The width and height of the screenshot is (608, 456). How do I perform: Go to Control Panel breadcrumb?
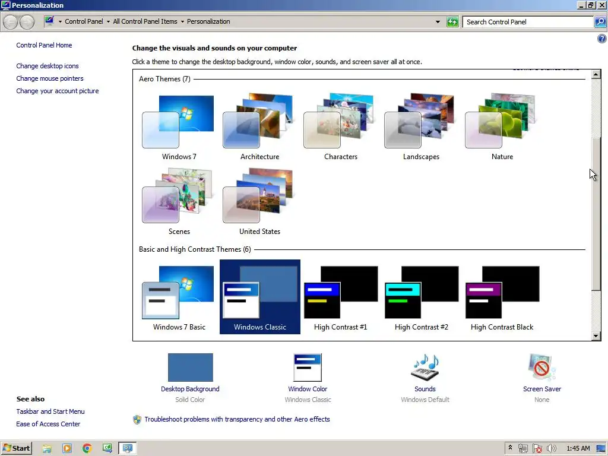tap(84, 22)
